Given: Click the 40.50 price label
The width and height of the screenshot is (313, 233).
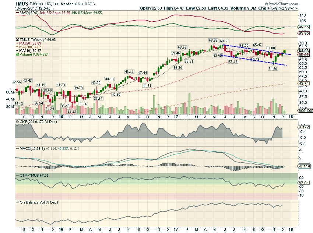Looking at the screenshot, I should click(x=116, y=94).
